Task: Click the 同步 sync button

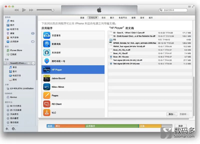Action: [x=180, y=126]
